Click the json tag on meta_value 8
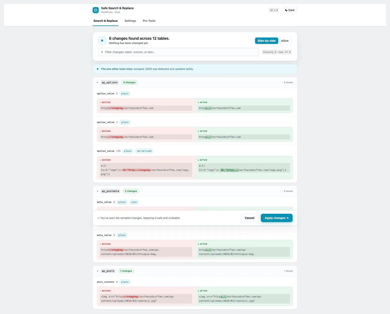 [x=134, y=202]
